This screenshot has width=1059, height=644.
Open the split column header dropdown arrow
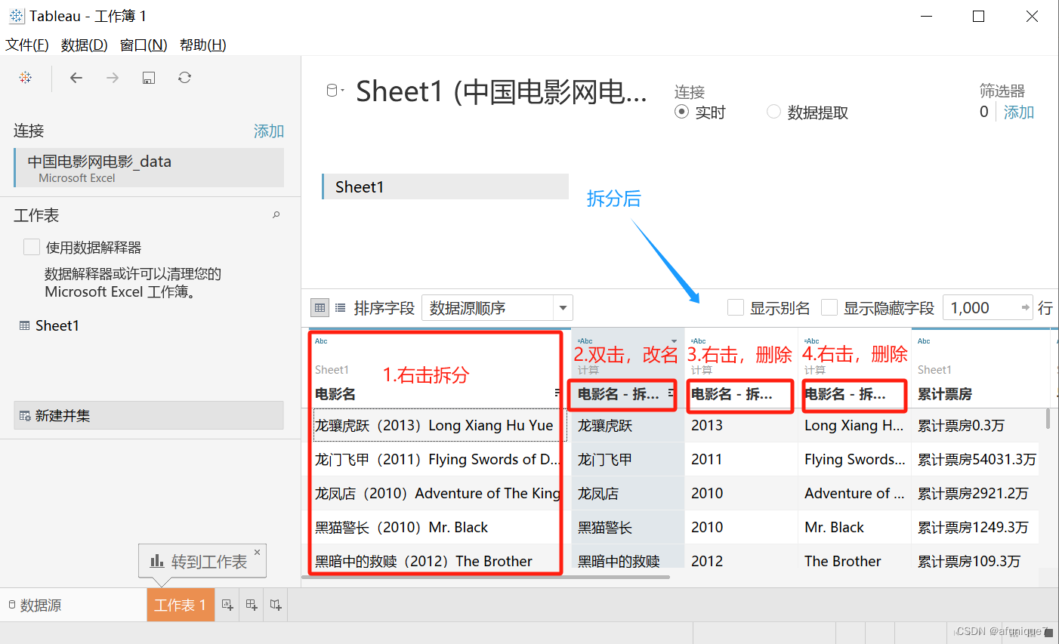[675, 341]
